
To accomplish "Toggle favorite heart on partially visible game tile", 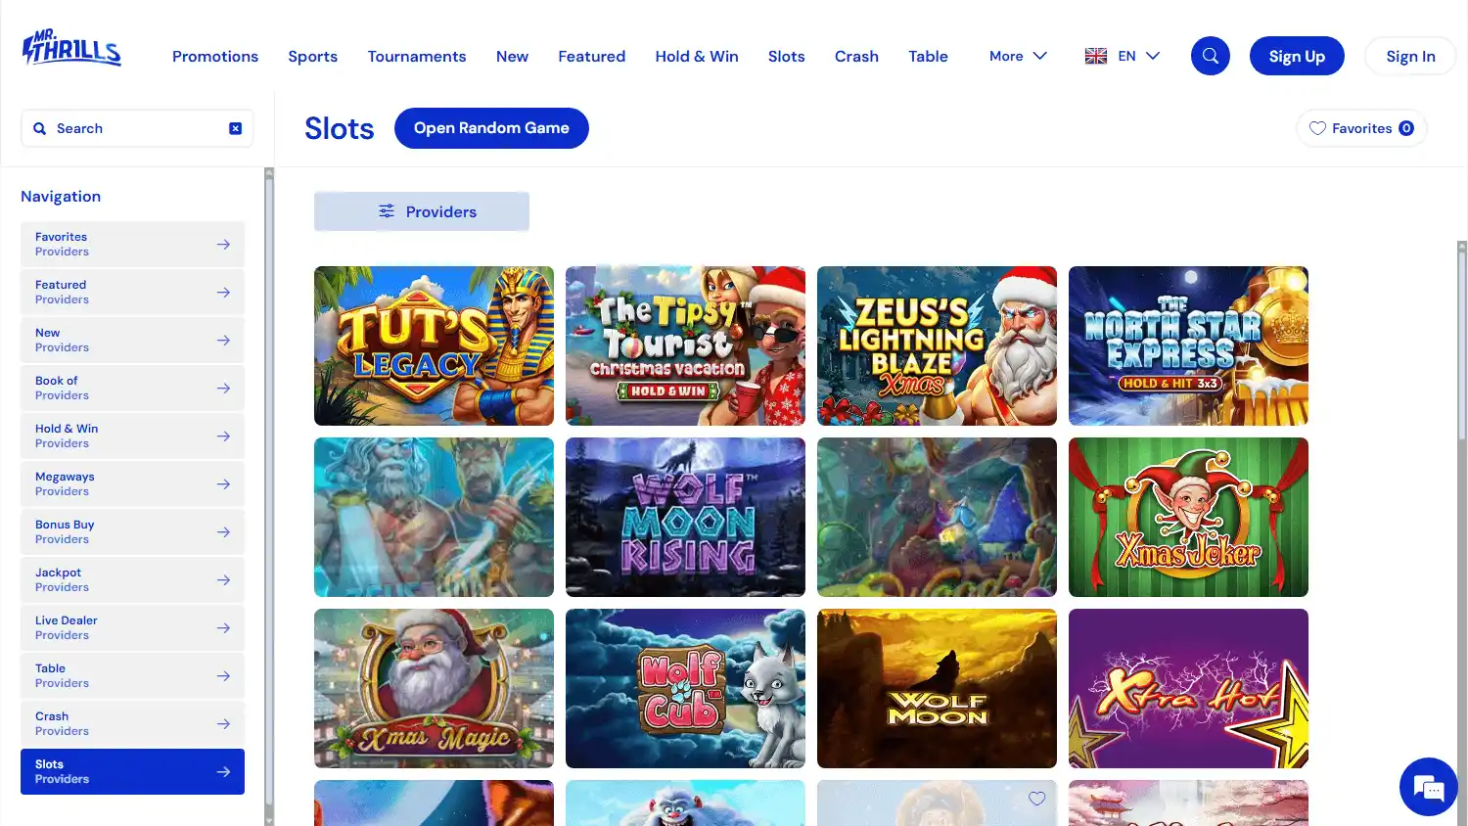I will [x=1036, y=799].
